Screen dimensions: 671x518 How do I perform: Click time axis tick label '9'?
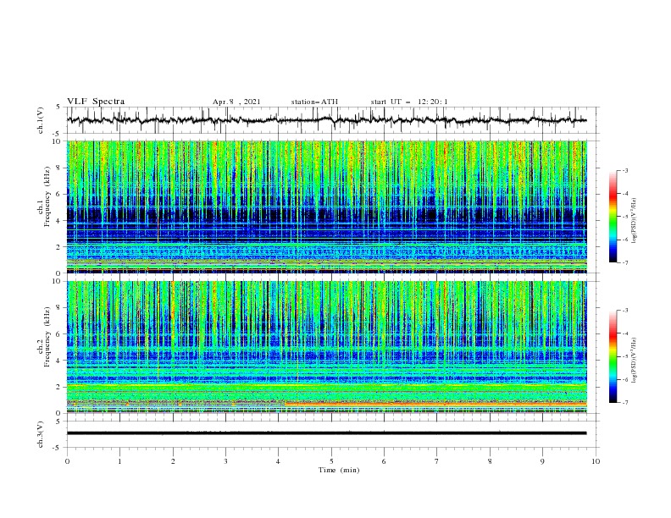[x=542, y=461]
